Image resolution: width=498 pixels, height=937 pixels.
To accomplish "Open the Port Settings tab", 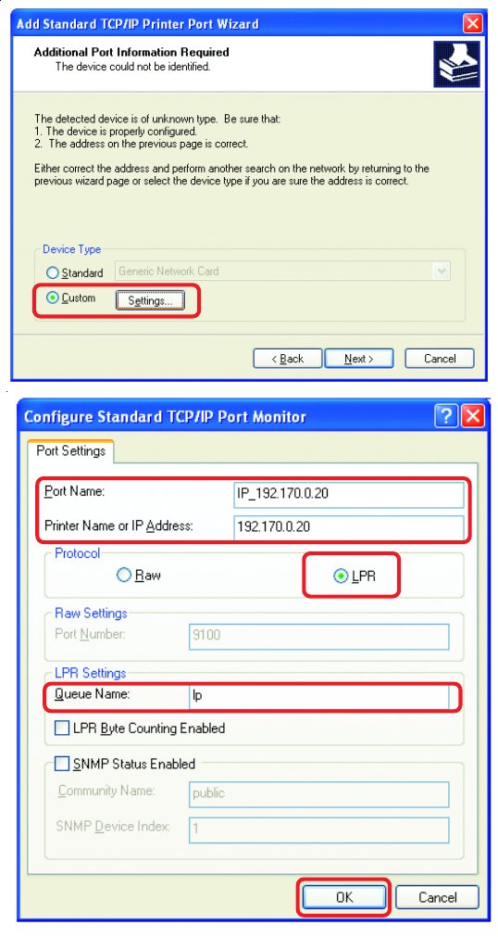I will [x=71, y=450].
